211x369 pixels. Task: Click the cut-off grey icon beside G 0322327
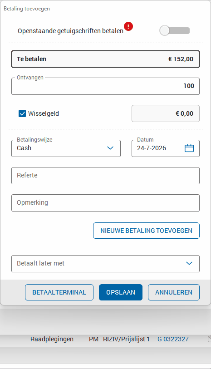pyautogui.click(x=209, y=339)
